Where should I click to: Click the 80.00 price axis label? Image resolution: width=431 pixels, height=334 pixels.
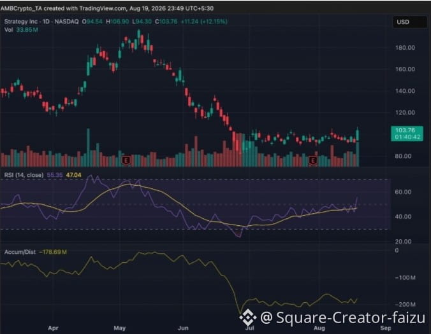[403, 156]
